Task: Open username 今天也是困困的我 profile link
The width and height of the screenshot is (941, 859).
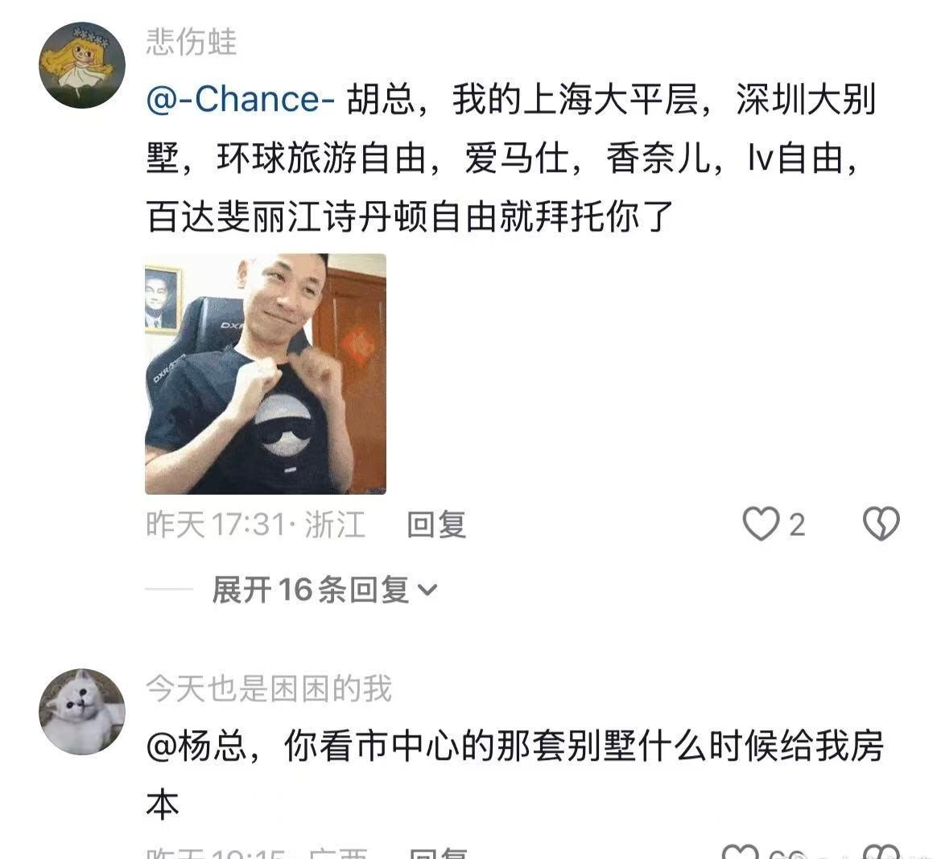Action: point(269,688)
